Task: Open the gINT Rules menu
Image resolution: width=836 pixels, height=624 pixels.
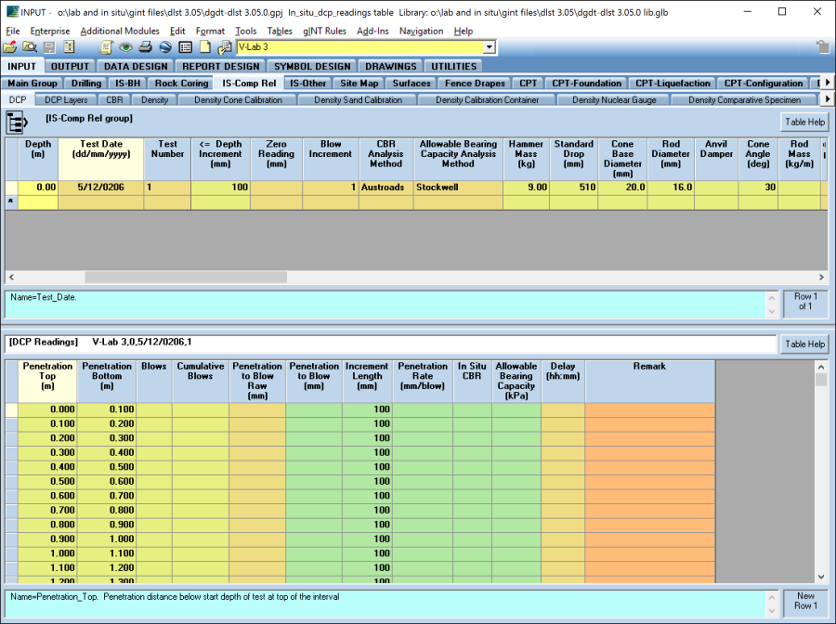Action: 324,32
